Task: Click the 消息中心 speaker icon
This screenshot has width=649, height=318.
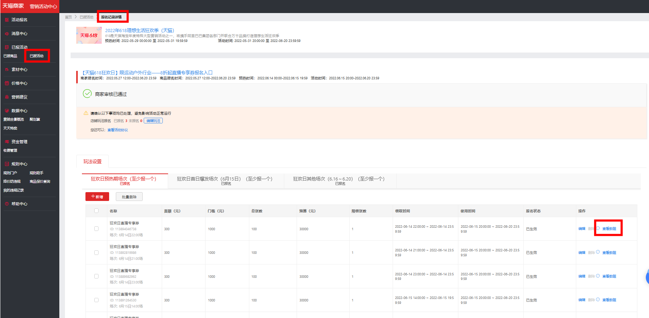Action: [7, 33]
